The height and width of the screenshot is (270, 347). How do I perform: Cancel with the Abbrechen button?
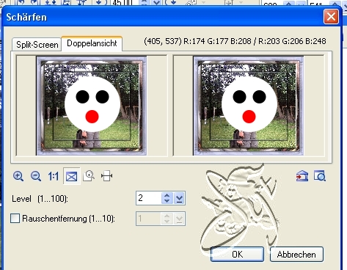pos(296,255)
